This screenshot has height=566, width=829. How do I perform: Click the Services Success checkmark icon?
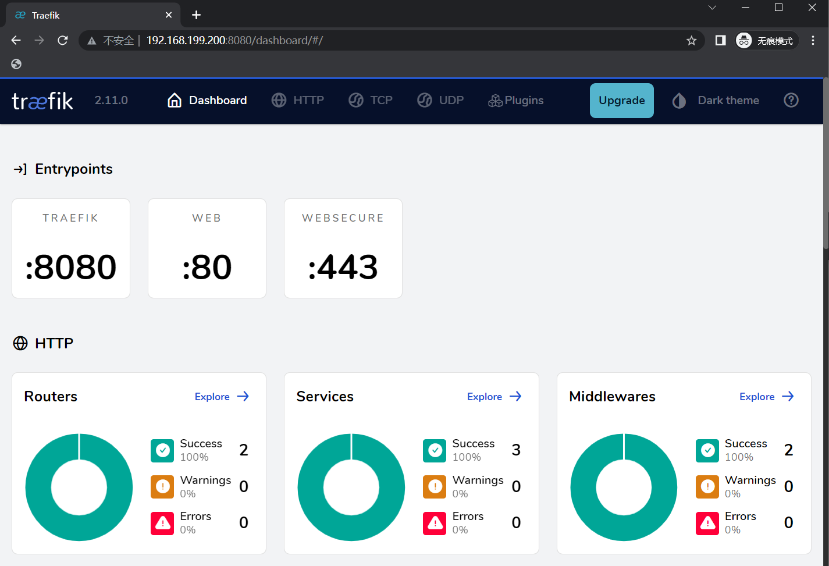coord(435,450)
